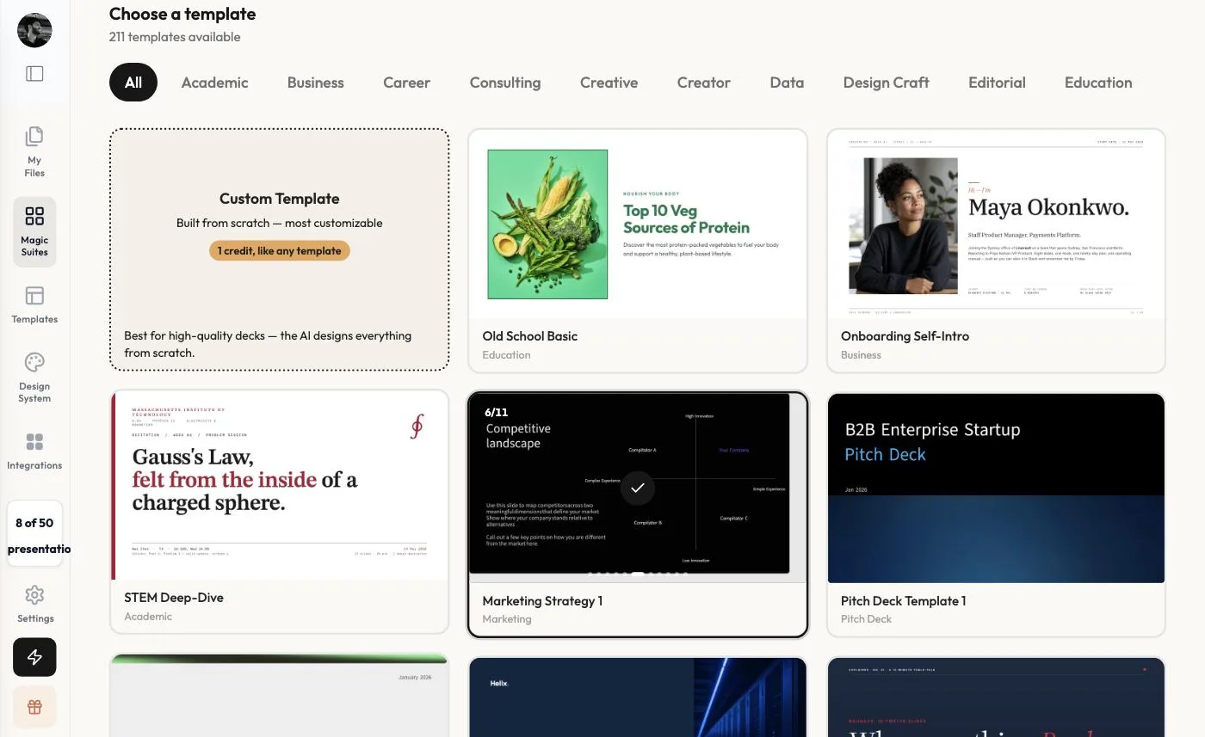Toggle the sidebar collapse icon
Image resolution: width=1205 pixels, height=737 pixels.
point(34,74)
